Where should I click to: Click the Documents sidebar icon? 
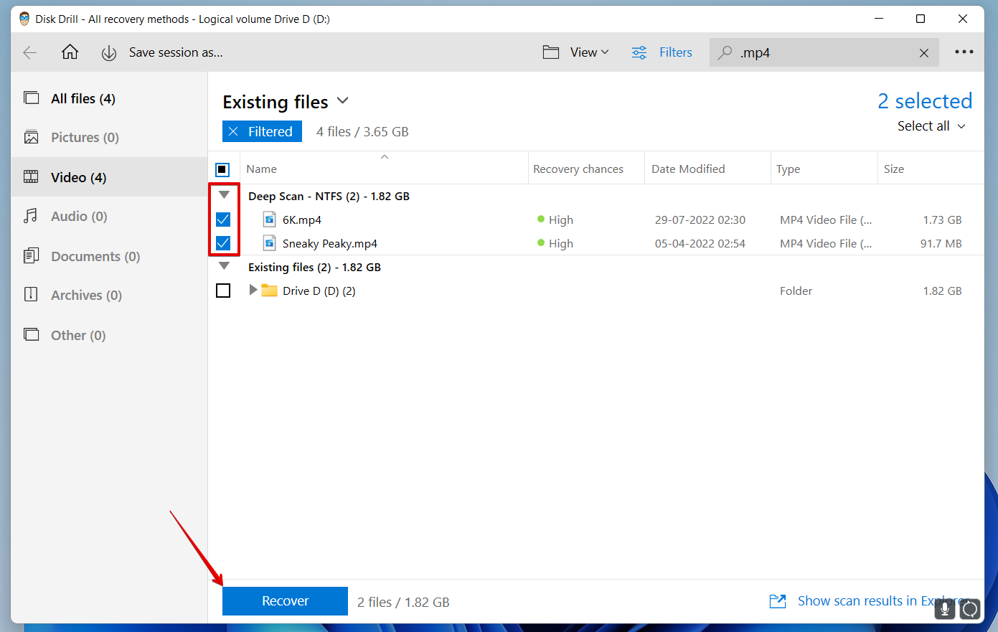click(x=32, y=255)
